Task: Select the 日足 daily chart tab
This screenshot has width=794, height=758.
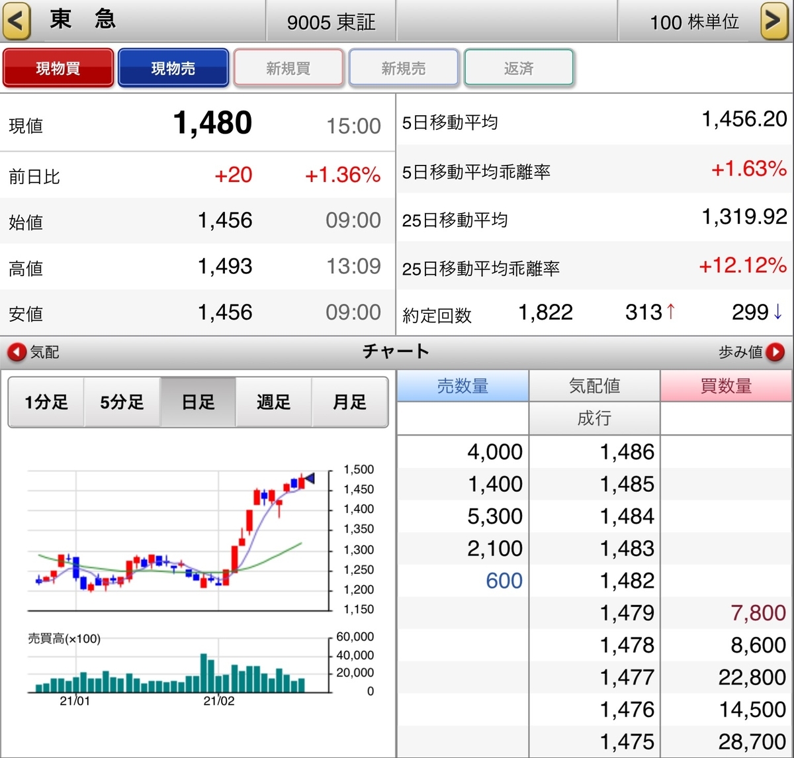Action: pyautogui.click(x=198, y=402)
